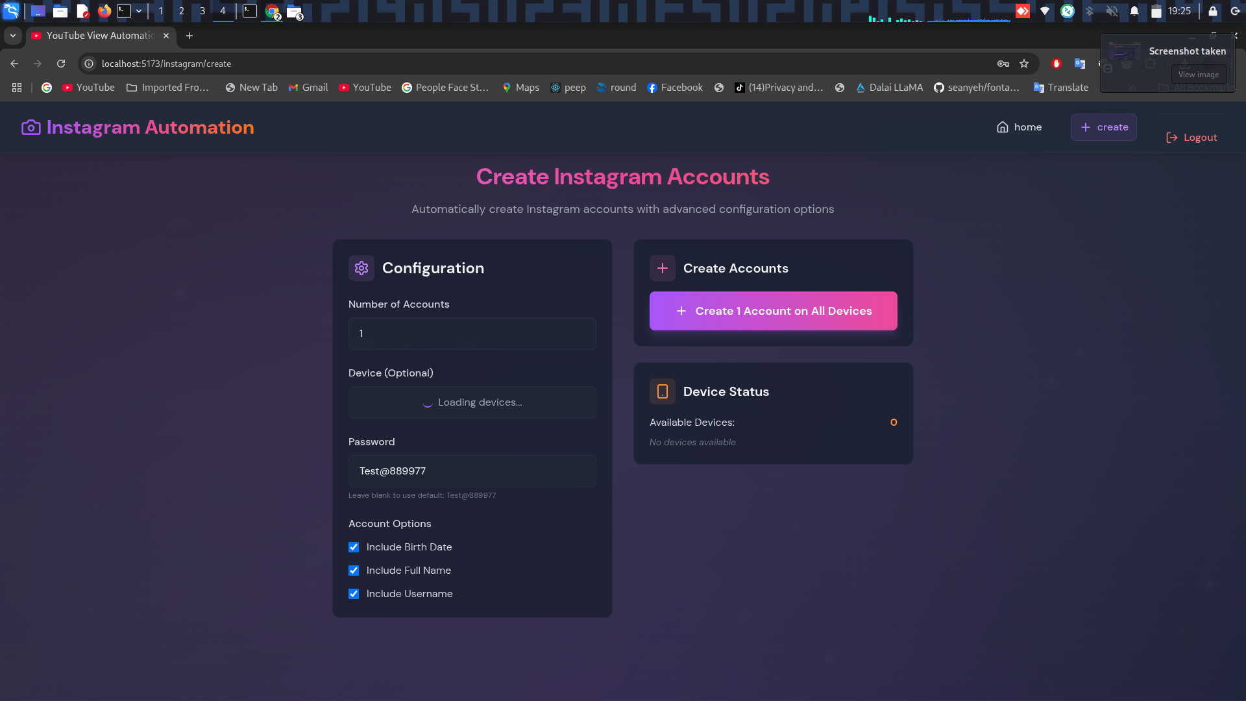Select the Chrome windows taskbar button
Viewport: 1246px width, 701px height.
(x=273, y=12)
